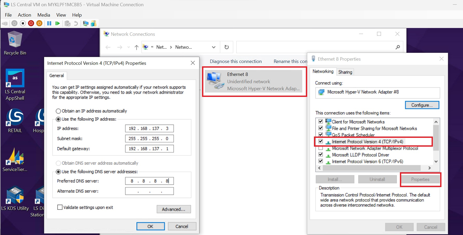The width and height of the screenshot is (463, 235).
Task: Select the Networking tab
Action: [x=323, y=71]
